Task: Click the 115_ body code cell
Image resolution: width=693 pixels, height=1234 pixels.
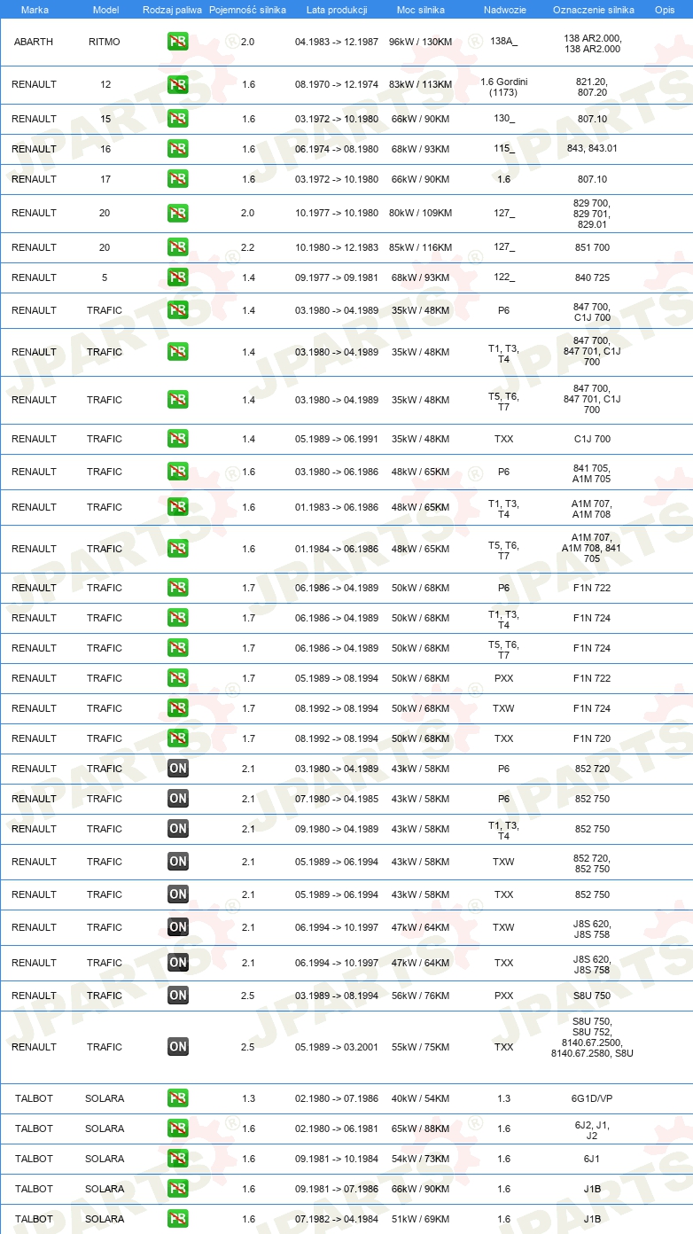Action: tap(503, 149)
